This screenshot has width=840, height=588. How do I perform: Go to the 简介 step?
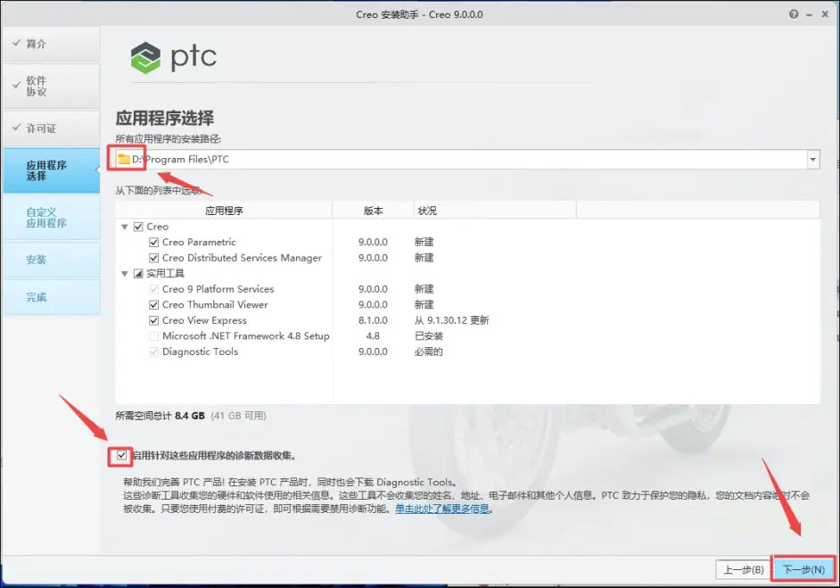51,44
